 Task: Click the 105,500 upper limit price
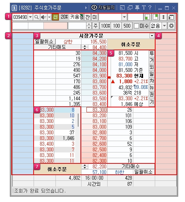[x=99, y=42]
